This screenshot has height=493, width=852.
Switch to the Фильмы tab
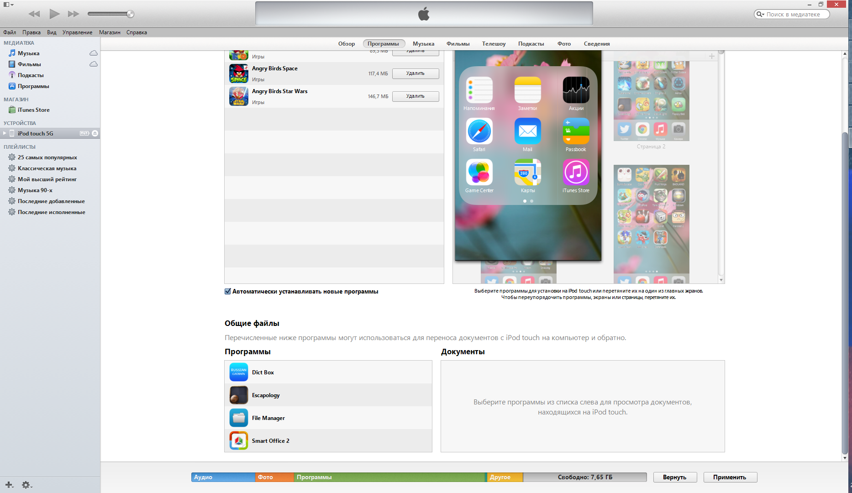tap(458, 44)
